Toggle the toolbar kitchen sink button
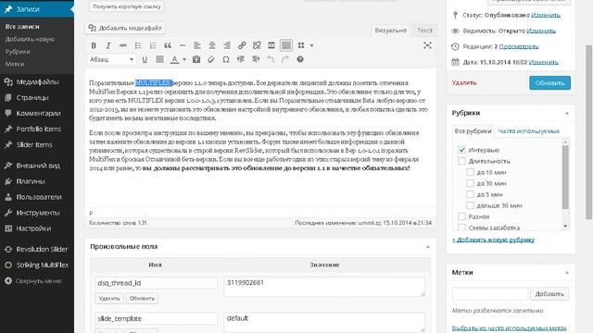The width and height of the screenshot is (593, 333). (286, 45)
